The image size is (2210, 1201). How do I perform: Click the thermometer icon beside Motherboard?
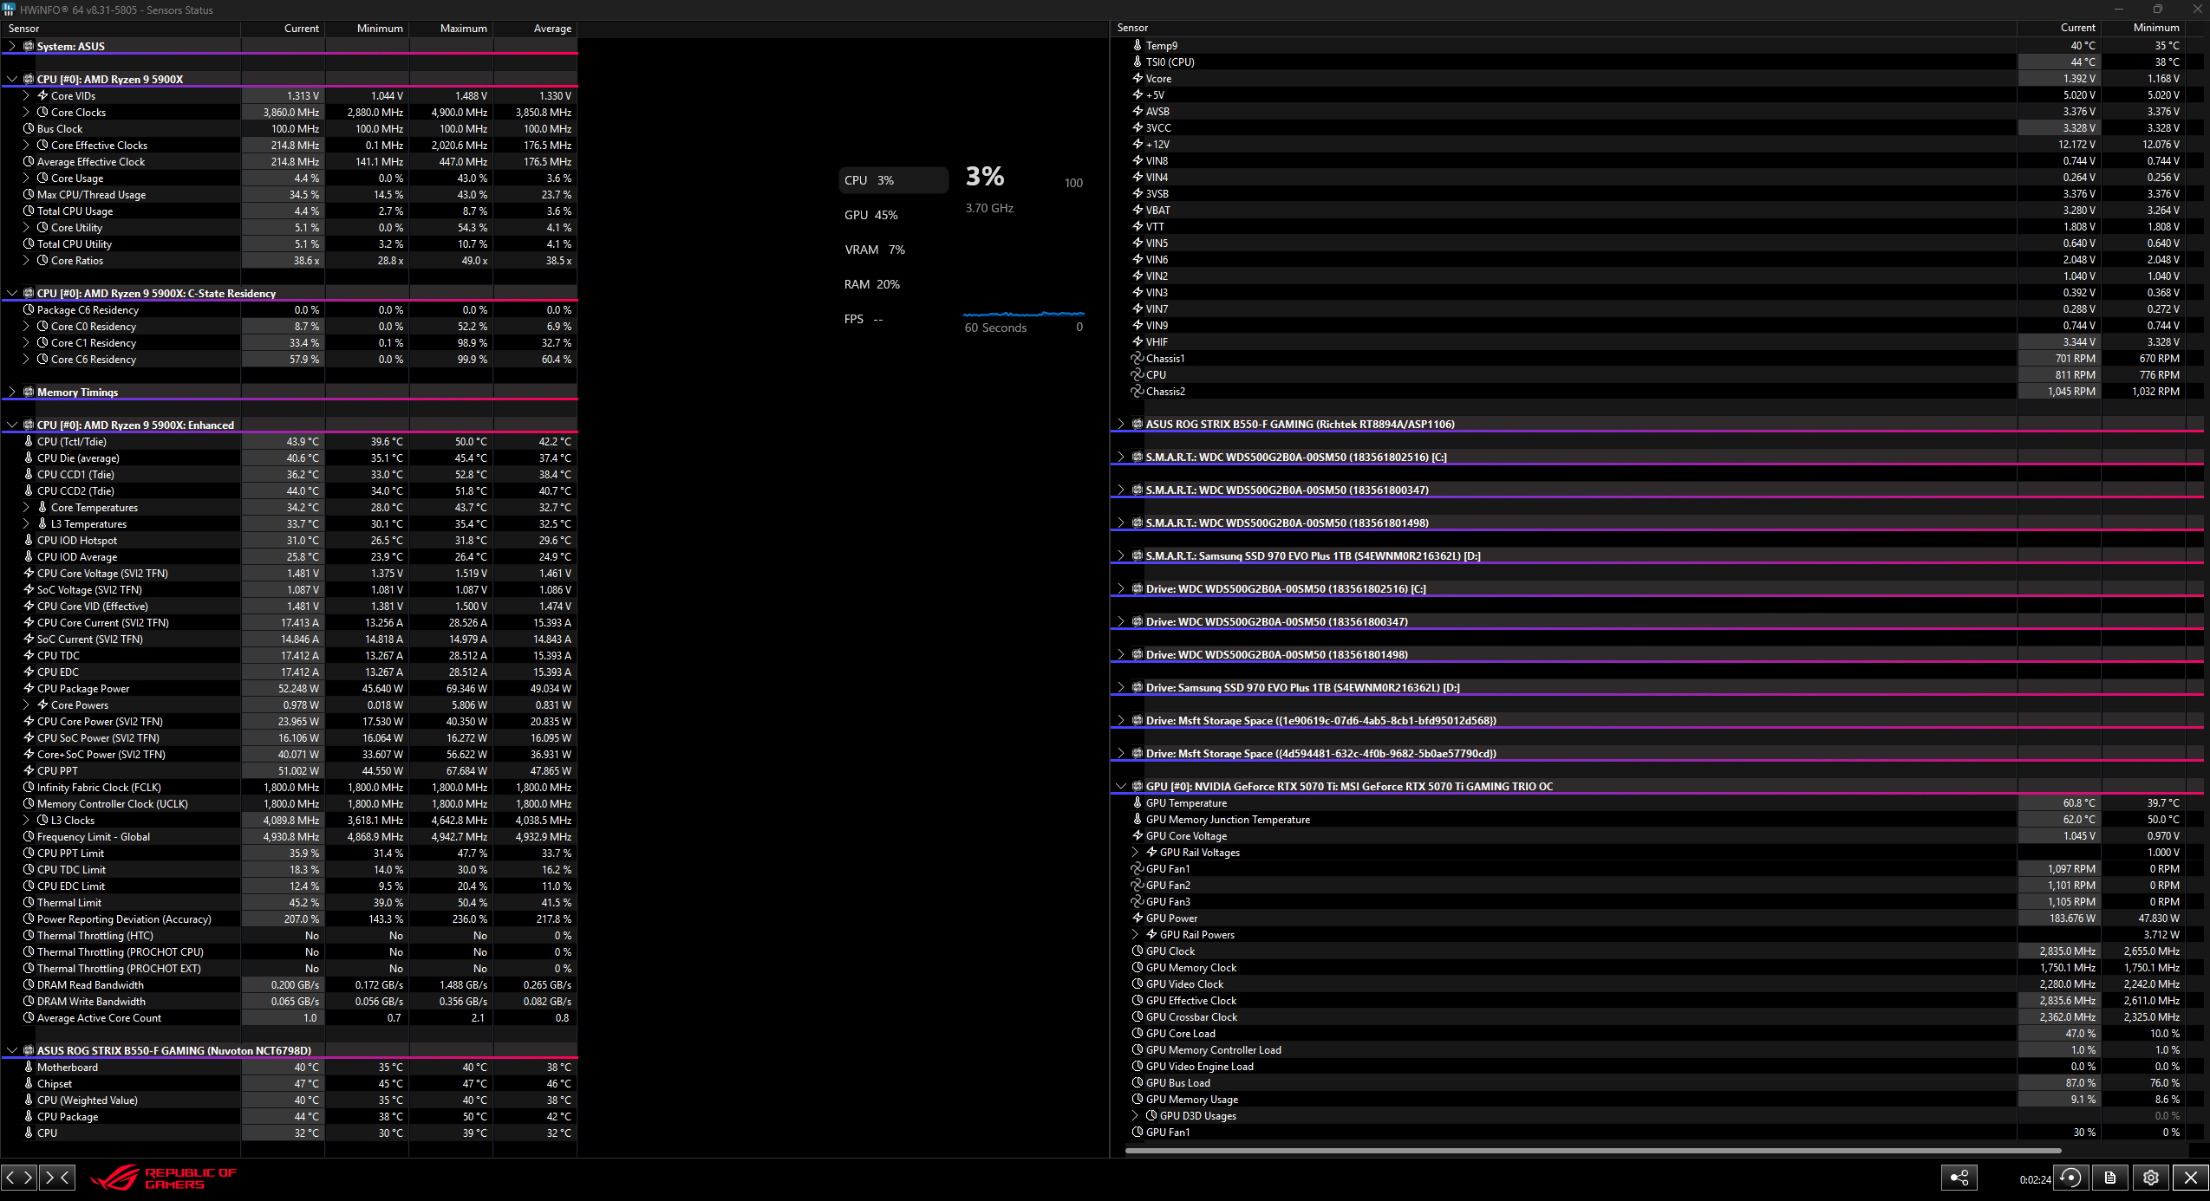coord(29,1067)
